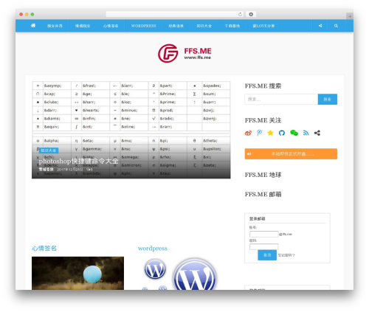Open the share icon in the navbar

pyautogui.click(x=320, y=26)
